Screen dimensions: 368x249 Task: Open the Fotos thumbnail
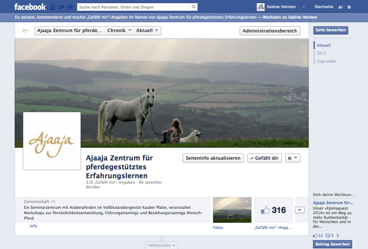[232, 210]
